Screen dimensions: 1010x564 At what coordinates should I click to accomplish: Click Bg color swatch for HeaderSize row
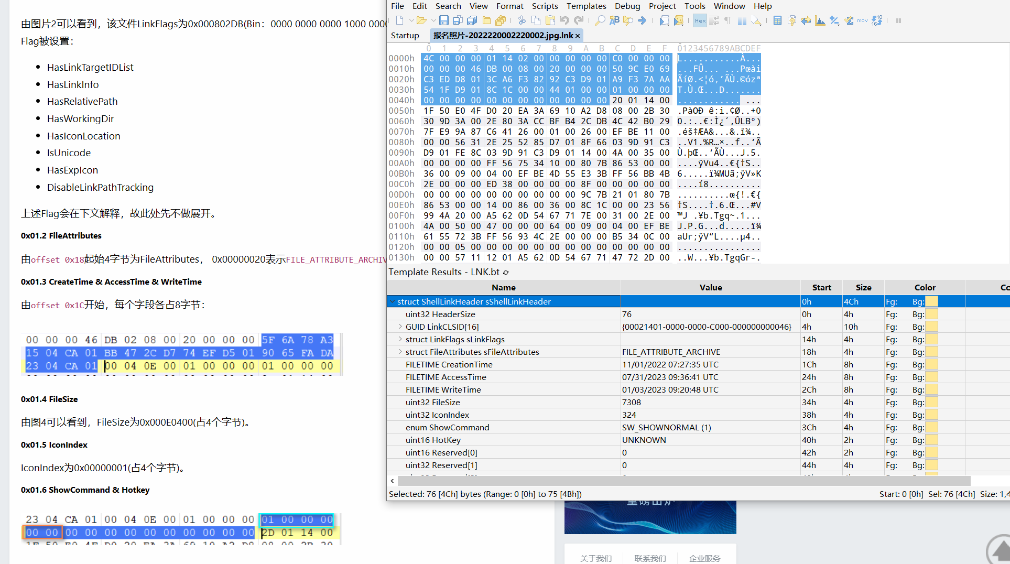coord(931,314)
